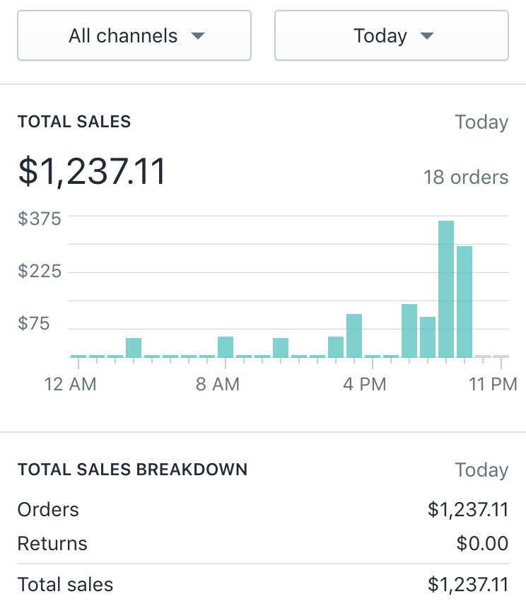Click the Total sales row label

pos(65,585)
